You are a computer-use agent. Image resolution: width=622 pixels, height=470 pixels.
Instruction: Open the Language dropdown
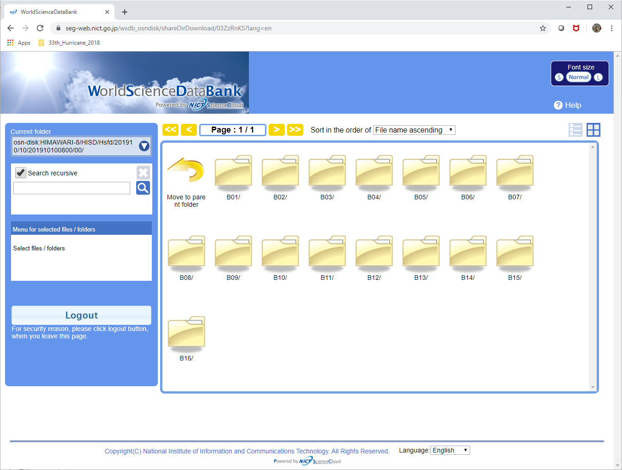(450, 450)
